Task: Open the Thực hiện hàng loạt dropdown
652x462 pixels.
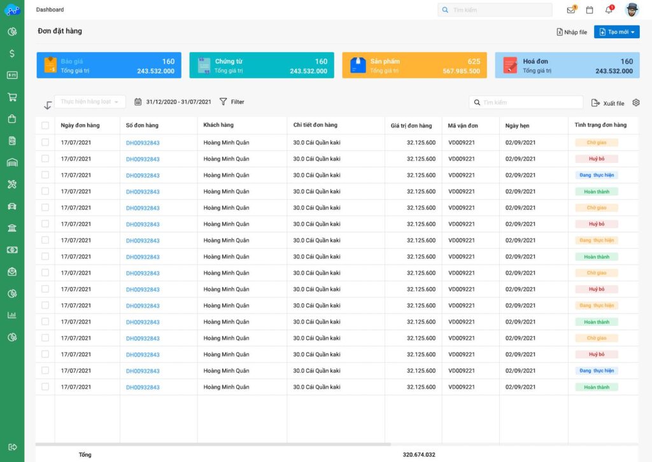Action: pyautogui.click(x=90, y=102)
